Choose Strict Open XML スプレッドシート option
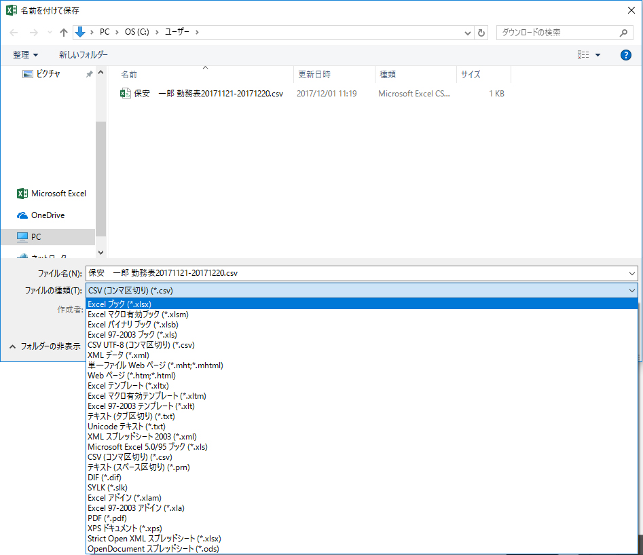The height and width of the screenshot is (555, 643). pyautogui.click(x=362, y=539)
